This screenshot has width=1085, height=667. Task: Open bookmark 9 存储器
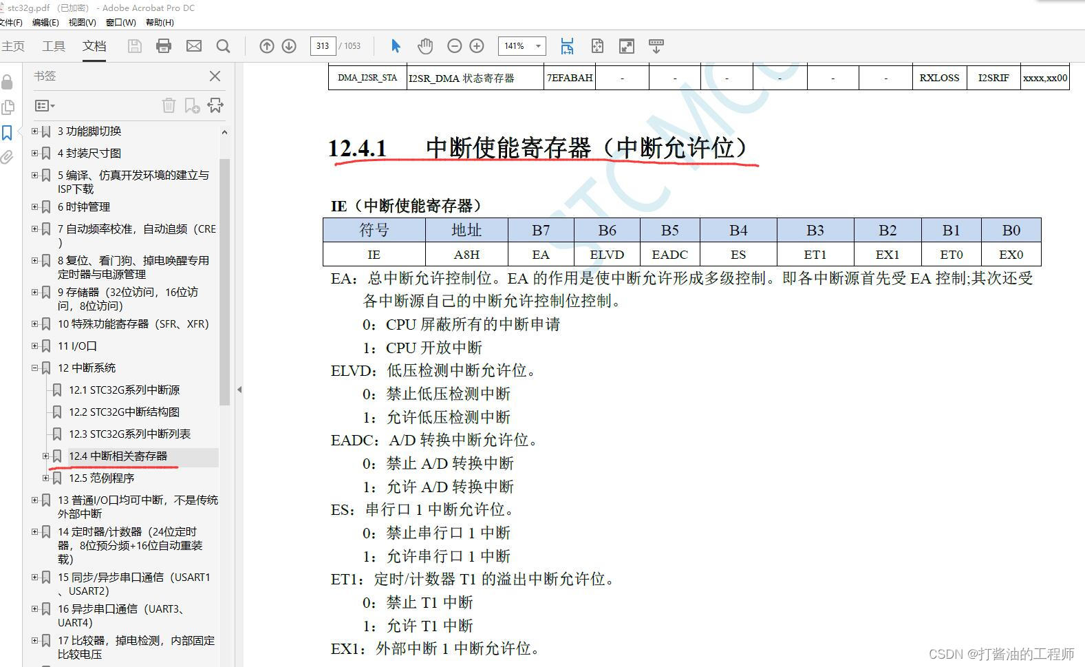coord(128,299)
